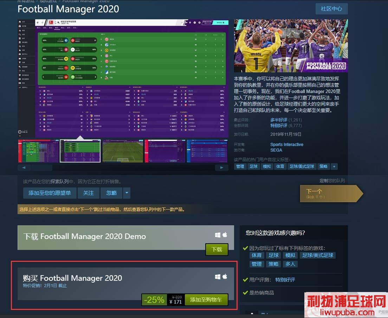388x318 pixels.
Task: Select the fourth purple screenshot thumbnail
Action: pos(165,151)
